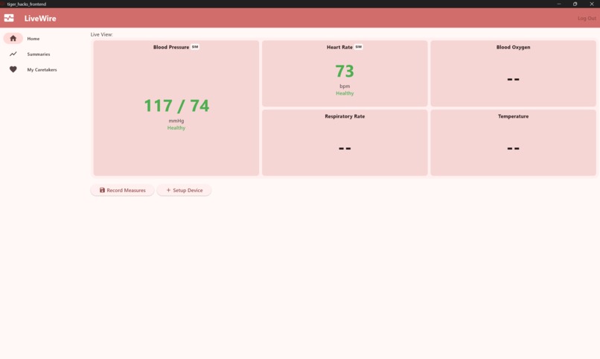Click the 117 / 74 blood pressure reading
The height and width of the screenshot is (359, 600).
[176, 106]
